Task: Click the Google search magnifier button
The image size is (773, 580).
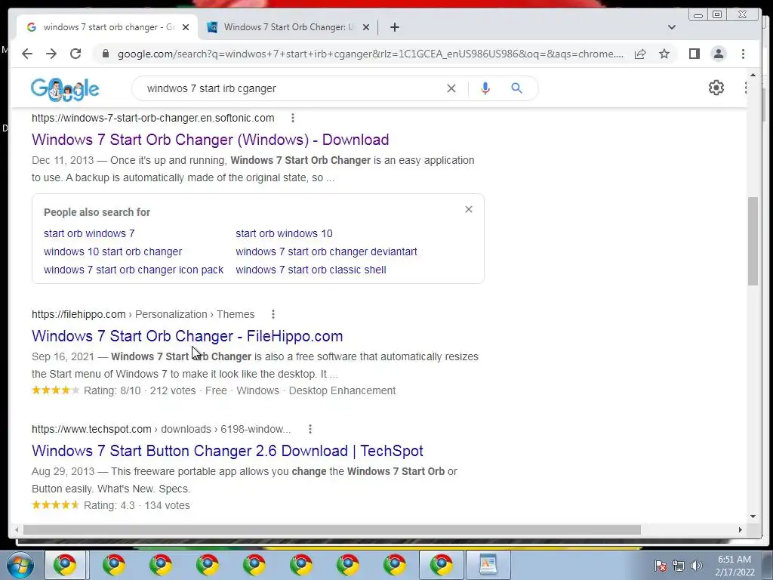Action: point(516,88)
